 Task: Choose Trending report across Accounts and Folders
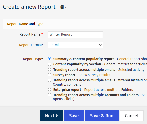49,95
